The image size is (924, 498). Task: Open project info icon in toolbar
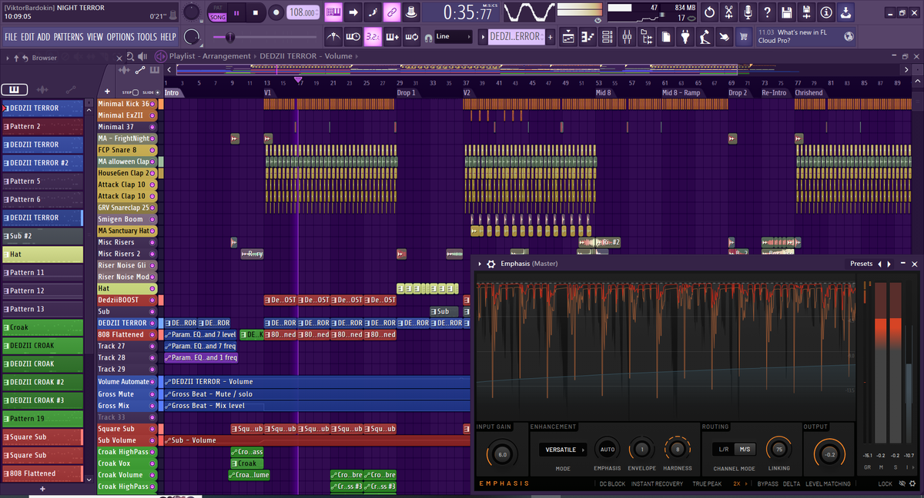point(825,12)
